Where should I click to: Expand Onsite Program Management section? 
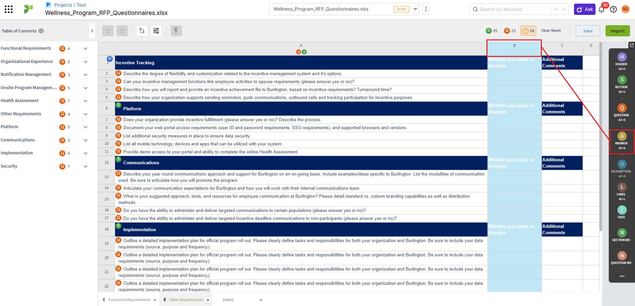pos(86,88)
